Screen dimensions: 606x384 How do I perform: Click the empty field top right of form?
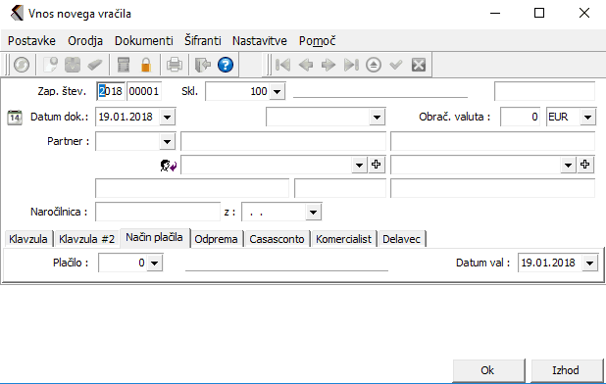tap(544, 92)
